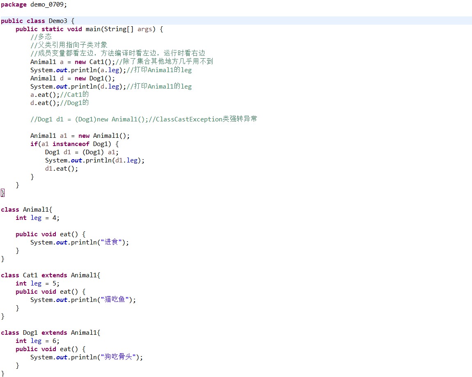Click the 'class Animal1{' declaration
This screenshot has width=472, height=377.
27,210
